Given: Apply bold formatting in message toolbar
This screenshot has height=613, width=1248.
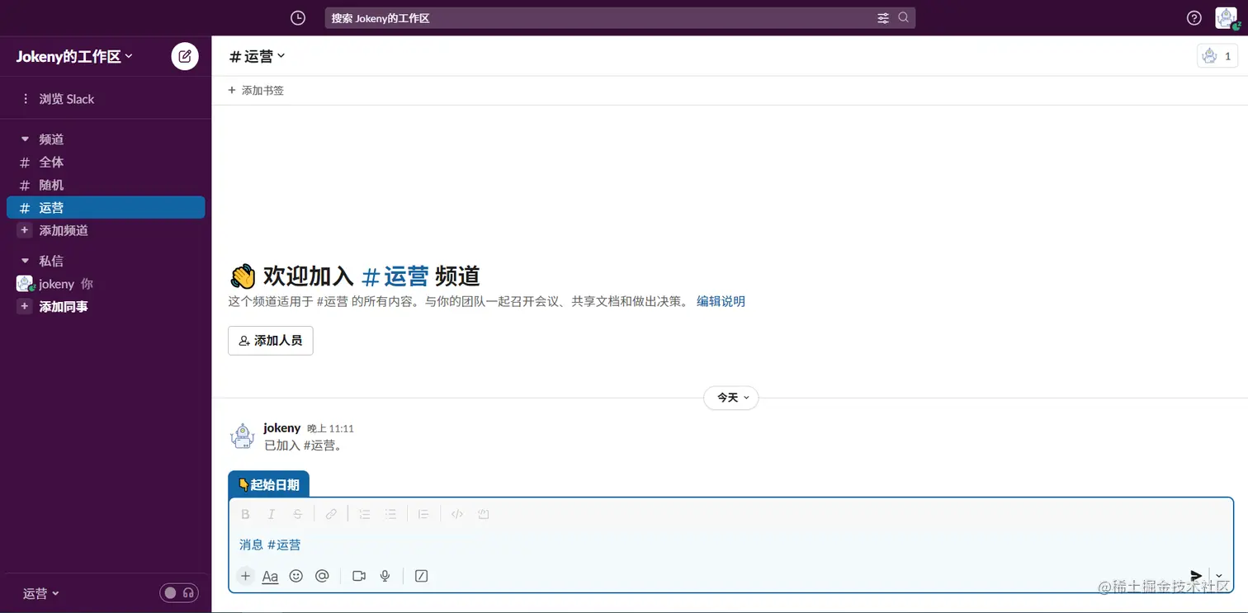Looking at the screenshot, I should pyautogui.click(x=245, y=514).
